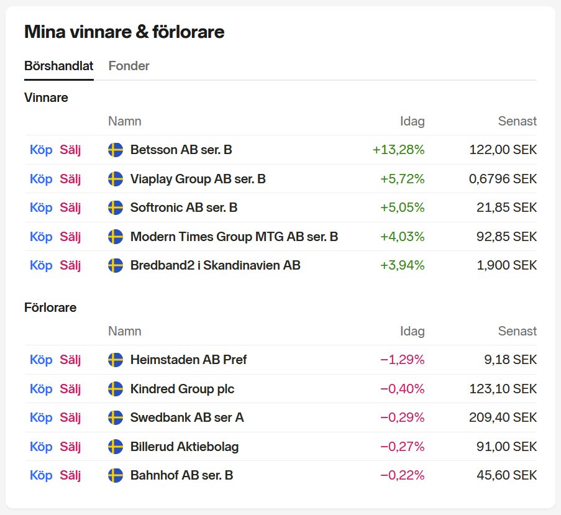561x515 pixels.
Task: Click the 0,6796 SEK latest price
Action: tap(503, 179)
